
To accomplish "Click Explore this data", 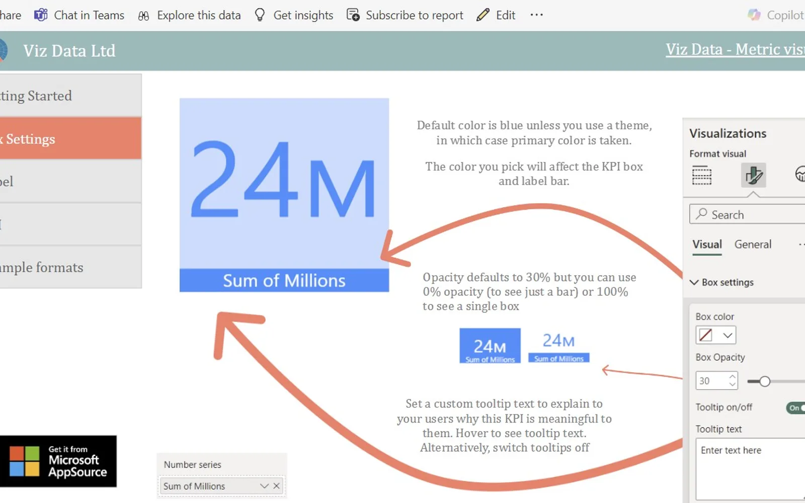I will click(189, 15).
